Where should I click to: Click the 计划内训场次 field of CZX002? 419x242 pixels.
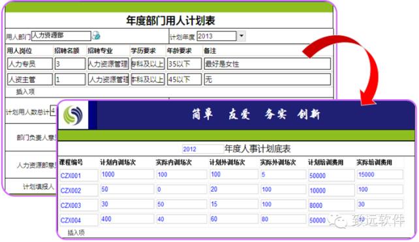(127, 189)
